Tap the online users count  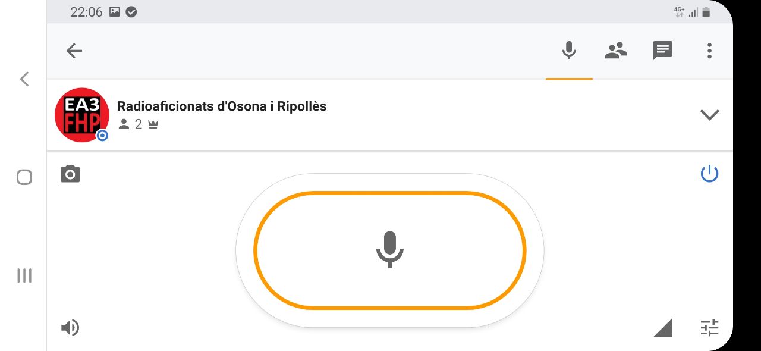[x=132, y=124]
